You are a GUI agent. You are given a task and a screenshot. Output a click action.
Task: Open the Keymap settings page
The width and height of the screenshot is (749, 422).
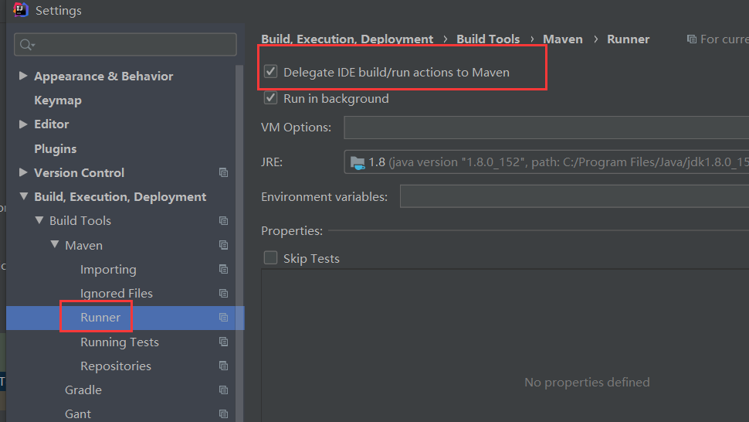pos(58,100)
